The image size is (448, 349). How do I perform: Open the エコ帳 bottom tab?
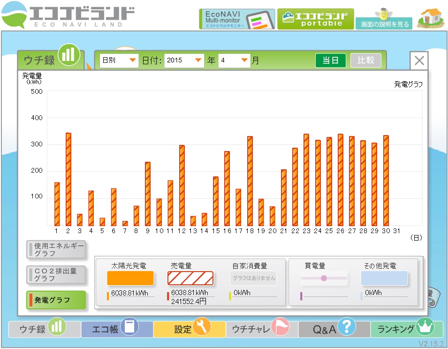117,329
